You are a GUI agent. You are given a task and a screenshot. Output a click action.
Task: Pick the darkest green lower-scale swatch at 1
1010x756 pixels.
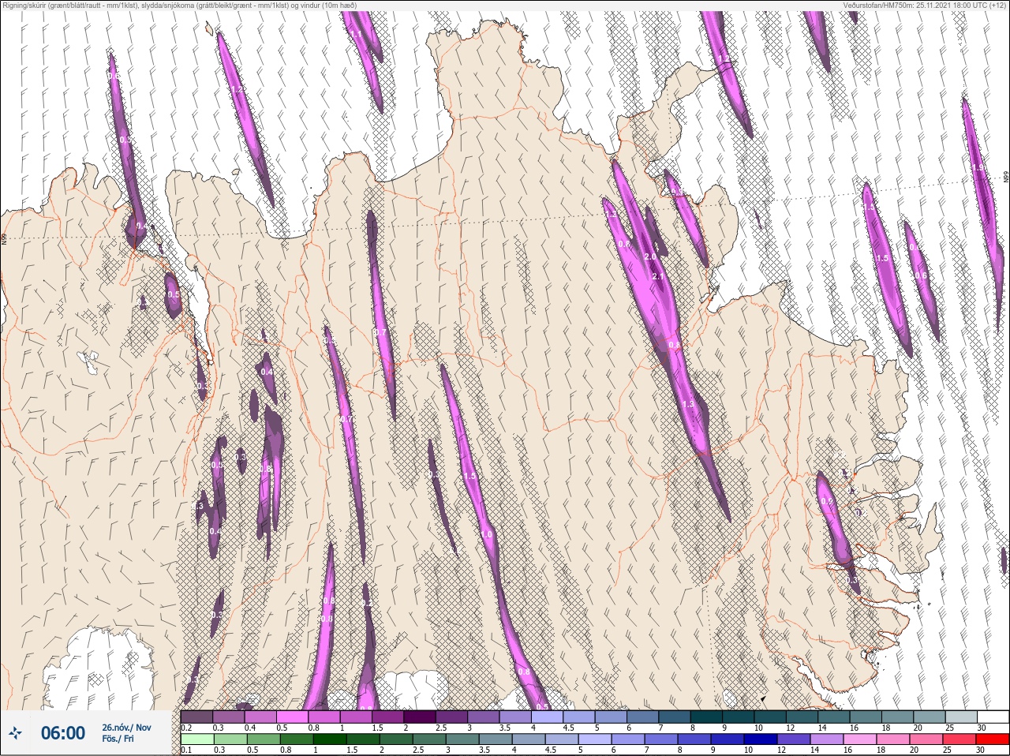[x=330, y=739]
